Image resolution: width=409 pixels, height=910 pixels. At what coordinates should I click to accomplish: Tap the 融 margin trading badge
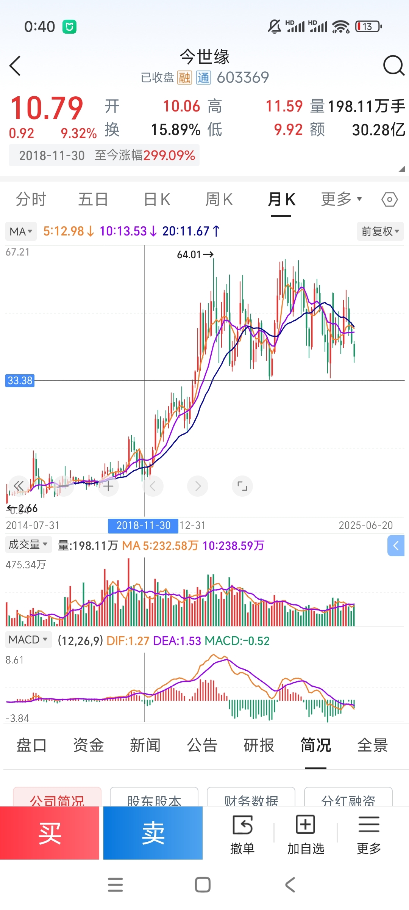185,78
